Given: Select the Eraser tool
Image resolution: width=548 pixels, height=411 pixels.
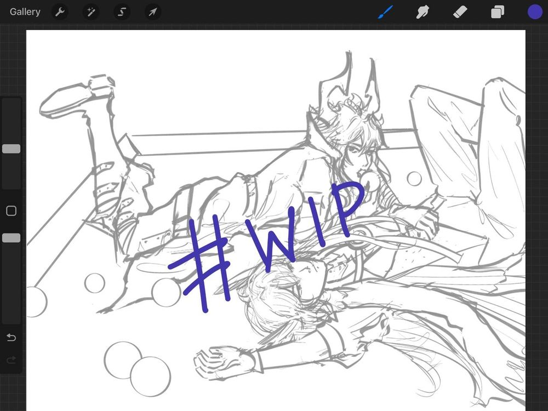Looking at the screenshot, I should point(460,12).
